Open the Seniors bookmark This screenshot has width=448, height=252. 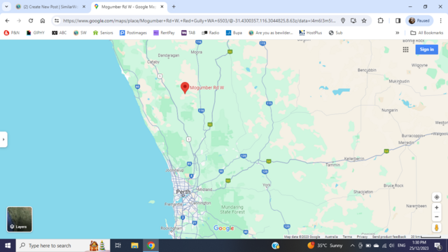coord(103,33)
